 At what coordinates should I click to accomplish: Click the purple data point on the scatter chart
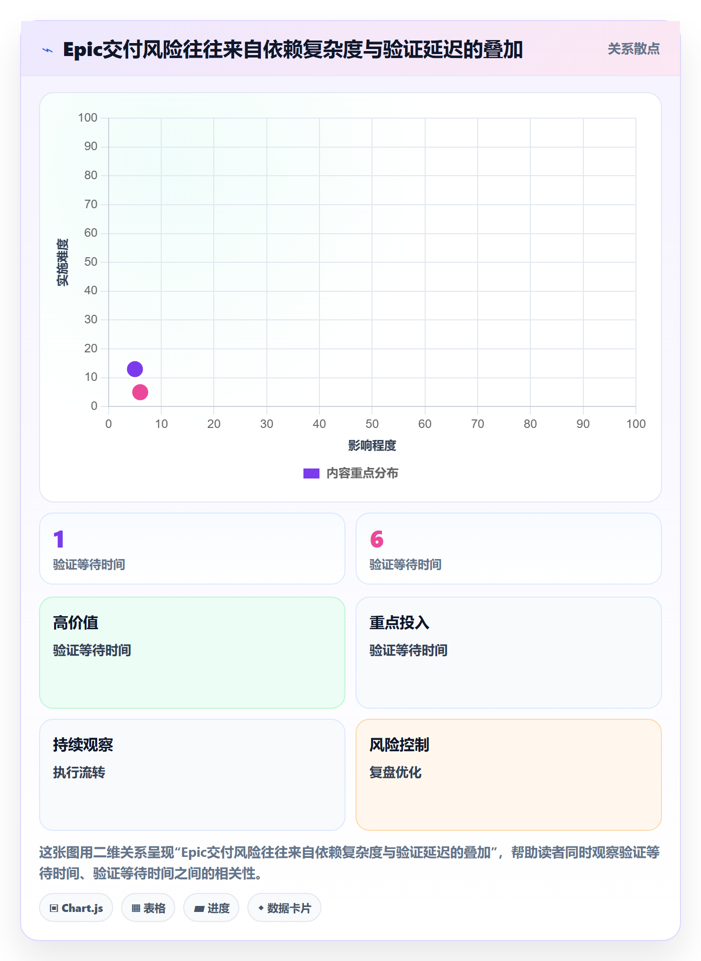coord(135,369)
